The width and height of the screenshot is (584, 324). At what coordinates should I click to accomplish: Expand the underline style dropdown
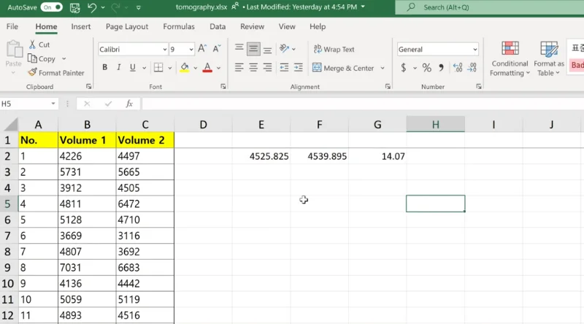pos(144,68)
